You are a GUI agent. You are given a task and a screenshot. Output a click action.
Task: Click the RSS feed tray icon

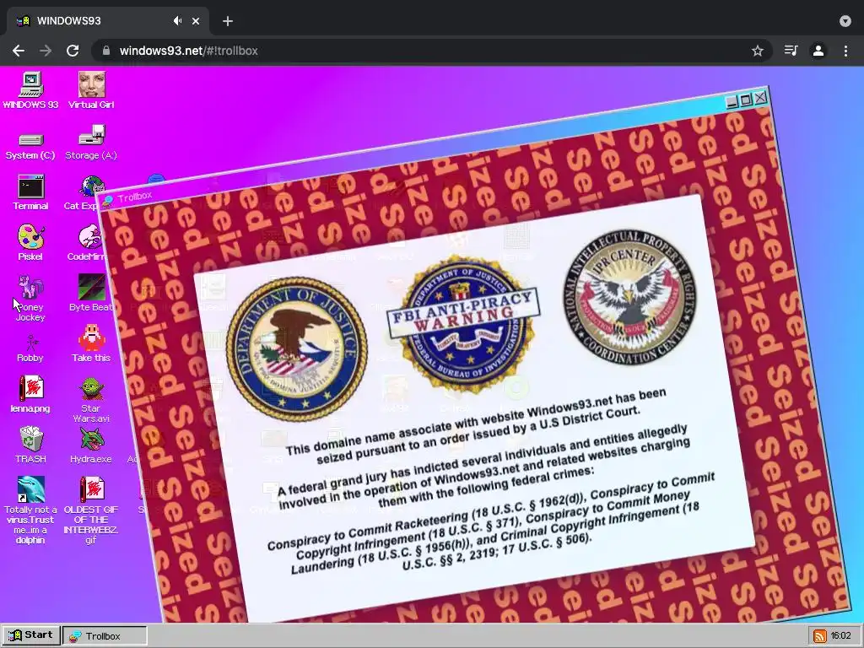tap(820, 636)
